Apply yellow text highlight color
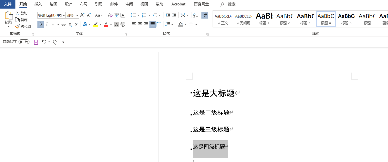388x162 pixels. coord(95,24)
